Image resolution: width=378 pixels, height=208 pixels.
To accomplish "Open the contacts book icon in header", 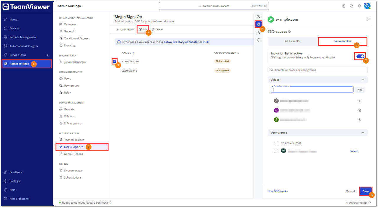I will coord(344,6).
